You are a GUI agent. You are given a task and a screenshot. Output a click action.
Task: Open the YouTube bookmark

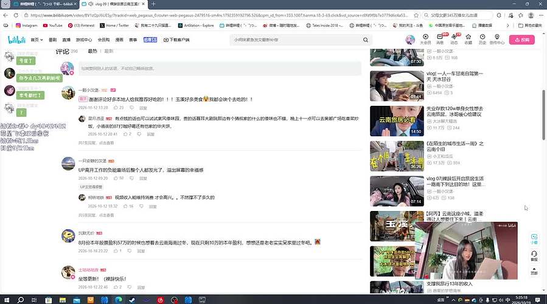53,26
